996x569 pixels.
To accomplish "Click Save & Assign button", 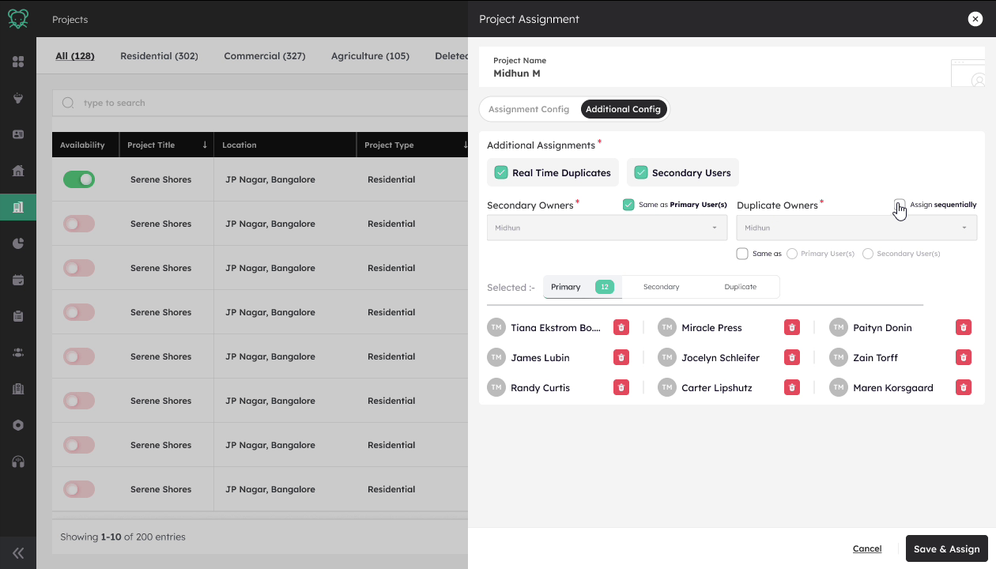I will pyautogui.click(x=946, y=548).
